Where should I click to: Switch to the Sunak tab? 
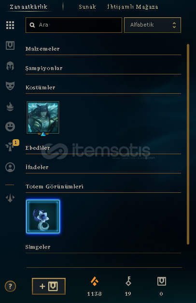click(x=87, y=7)
